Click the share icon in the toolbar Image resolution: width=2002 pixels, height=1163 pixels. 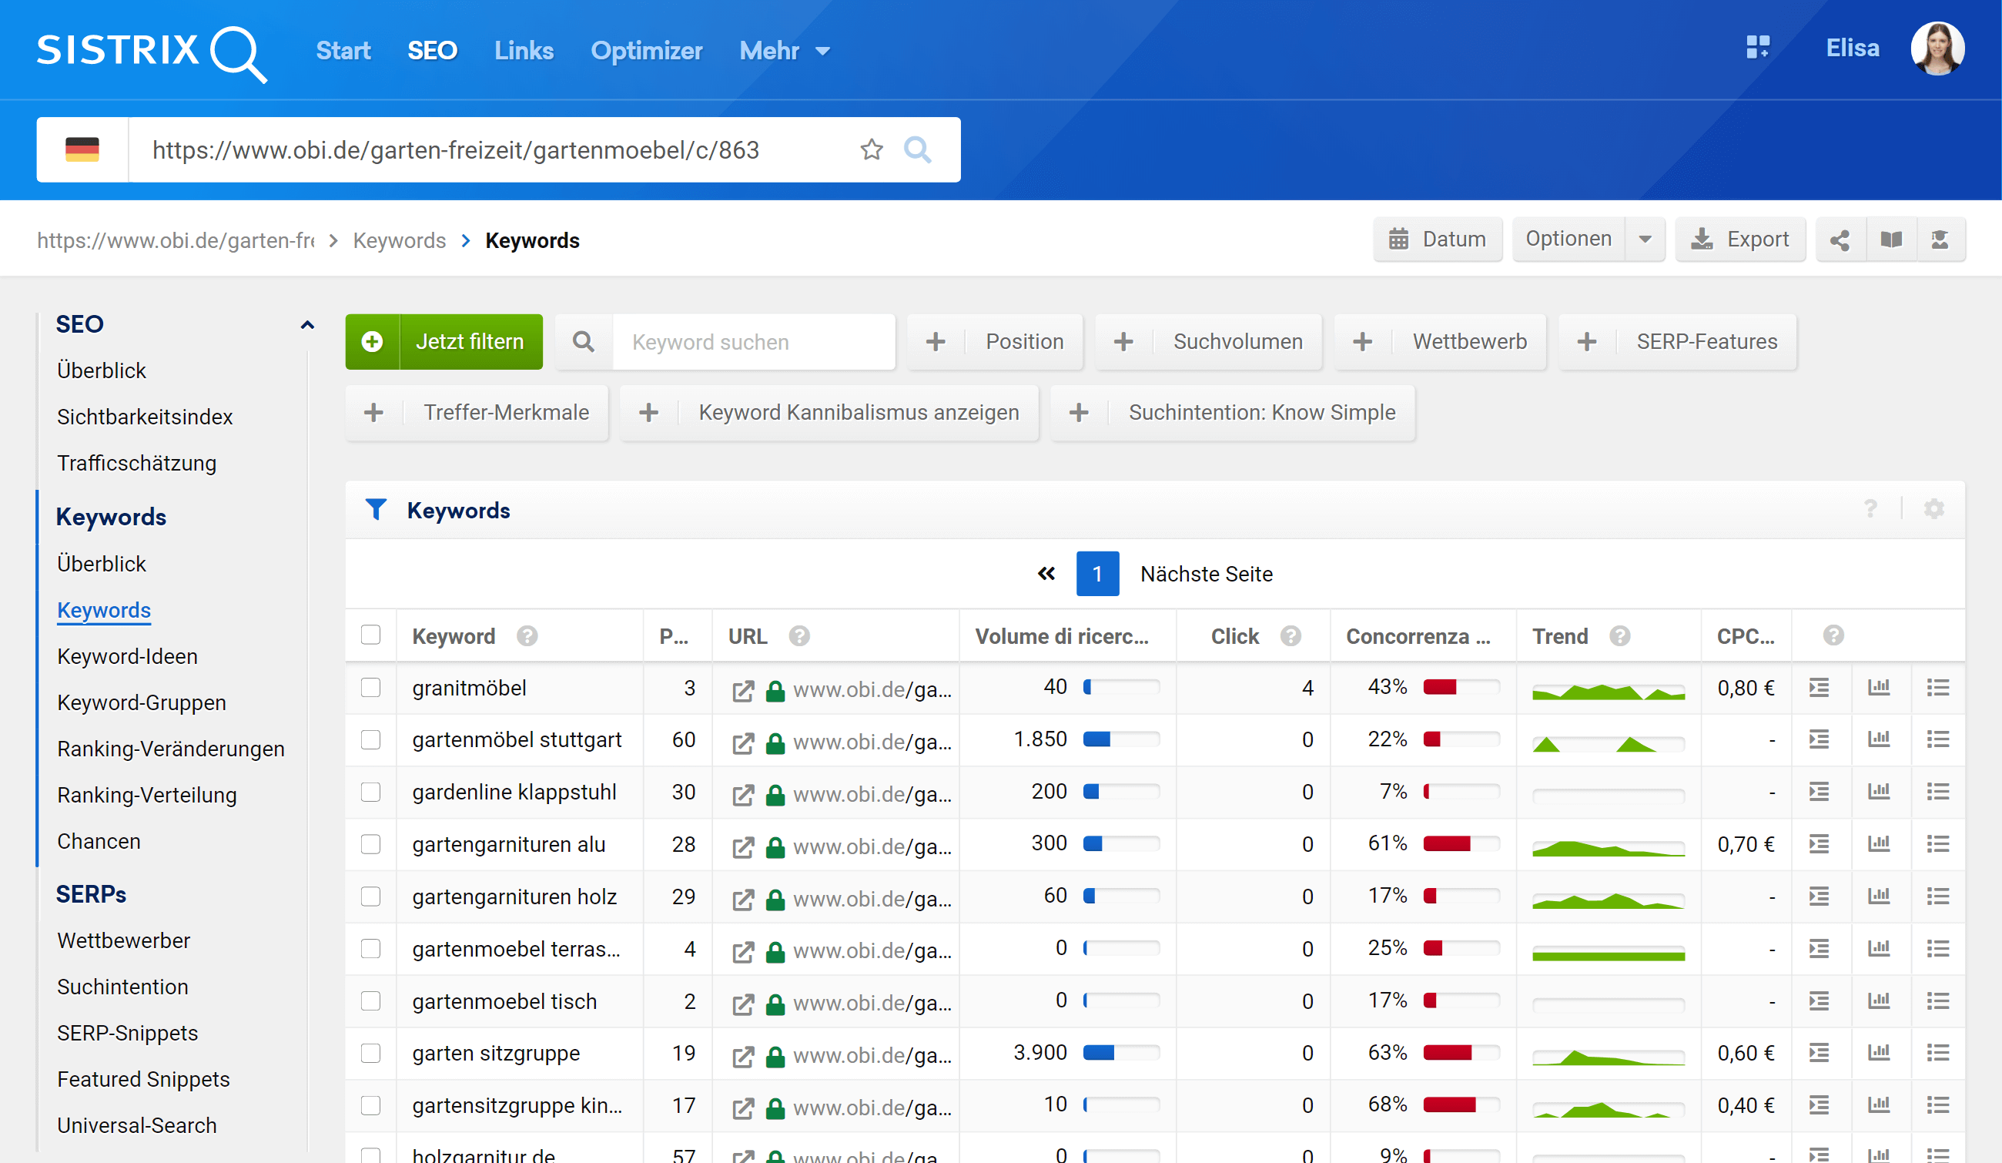(1840, 239)
